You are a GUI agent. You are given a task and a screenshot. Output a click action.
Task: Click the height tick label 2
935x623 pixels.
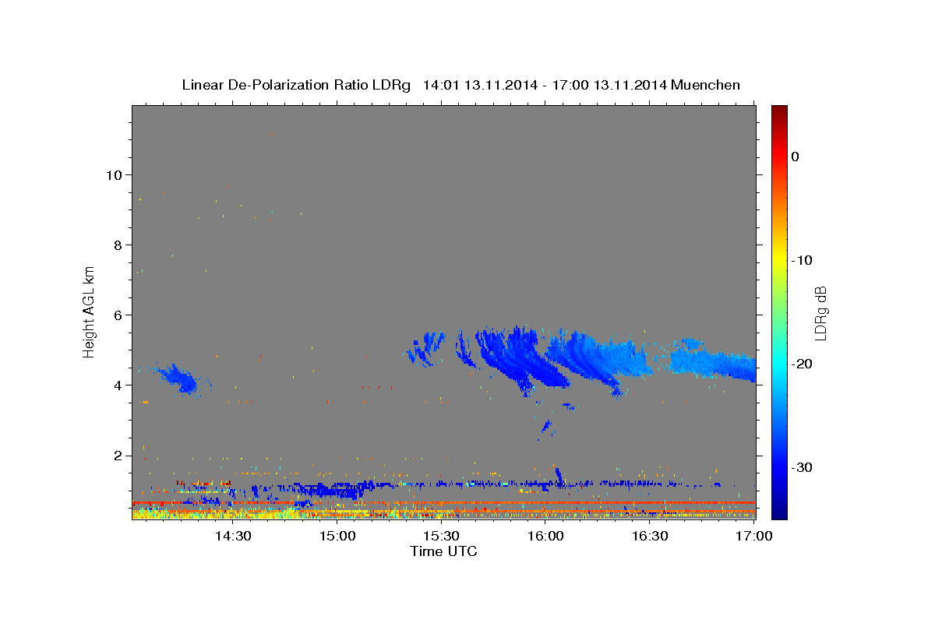tap(116, 455)
